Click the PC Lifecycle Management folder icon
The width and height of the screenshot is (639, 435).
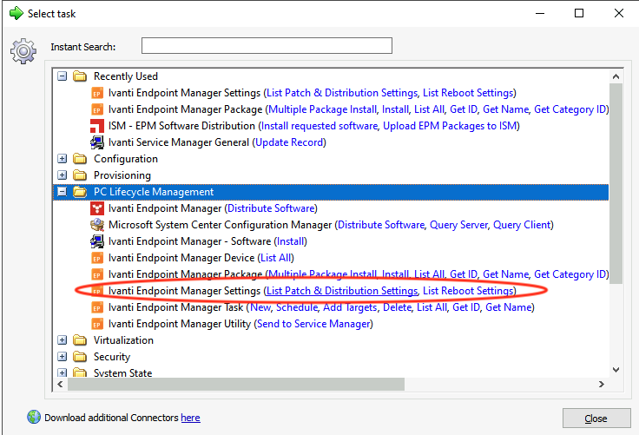click(80, 192)
